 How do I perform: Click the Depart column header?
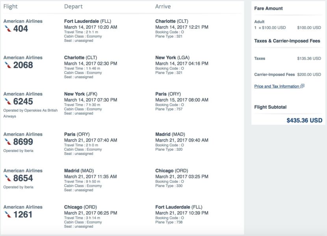(x=72, y=7)
